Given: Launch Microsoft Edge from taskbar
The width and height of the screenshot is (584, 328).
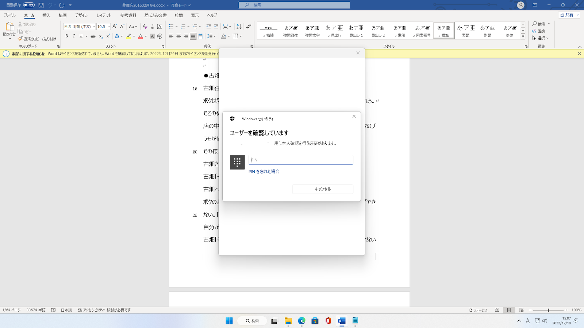Looking at the screenshot, I should [301, 321].
